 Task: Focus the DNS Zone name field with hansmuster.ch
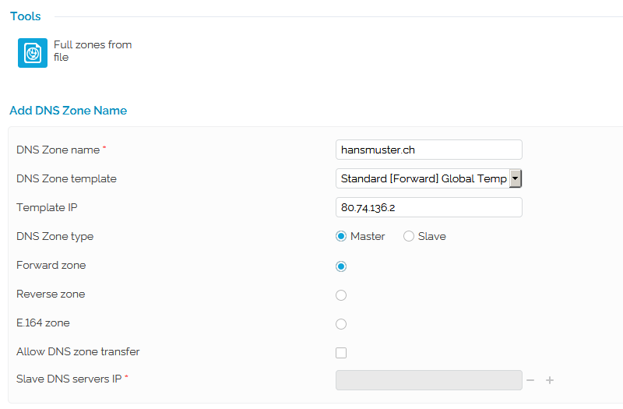click(428, 150)
